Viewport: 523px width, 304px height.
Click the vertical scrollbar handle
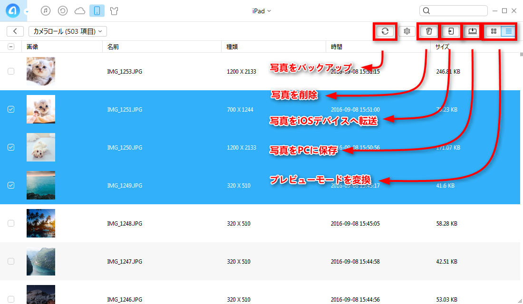point(521,54)
